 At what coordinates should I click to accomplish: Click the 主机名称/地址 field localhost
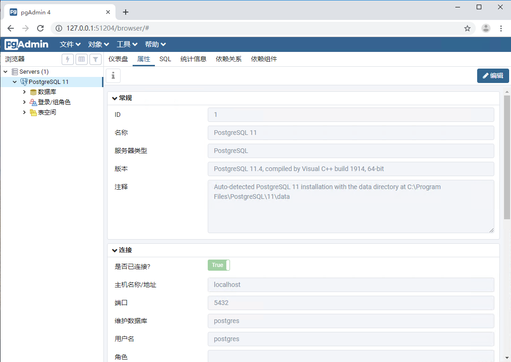[x=351, y=285]
